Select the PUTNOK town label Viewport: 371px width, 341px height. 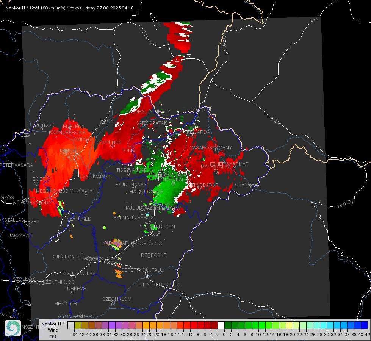tap(44, 125)
